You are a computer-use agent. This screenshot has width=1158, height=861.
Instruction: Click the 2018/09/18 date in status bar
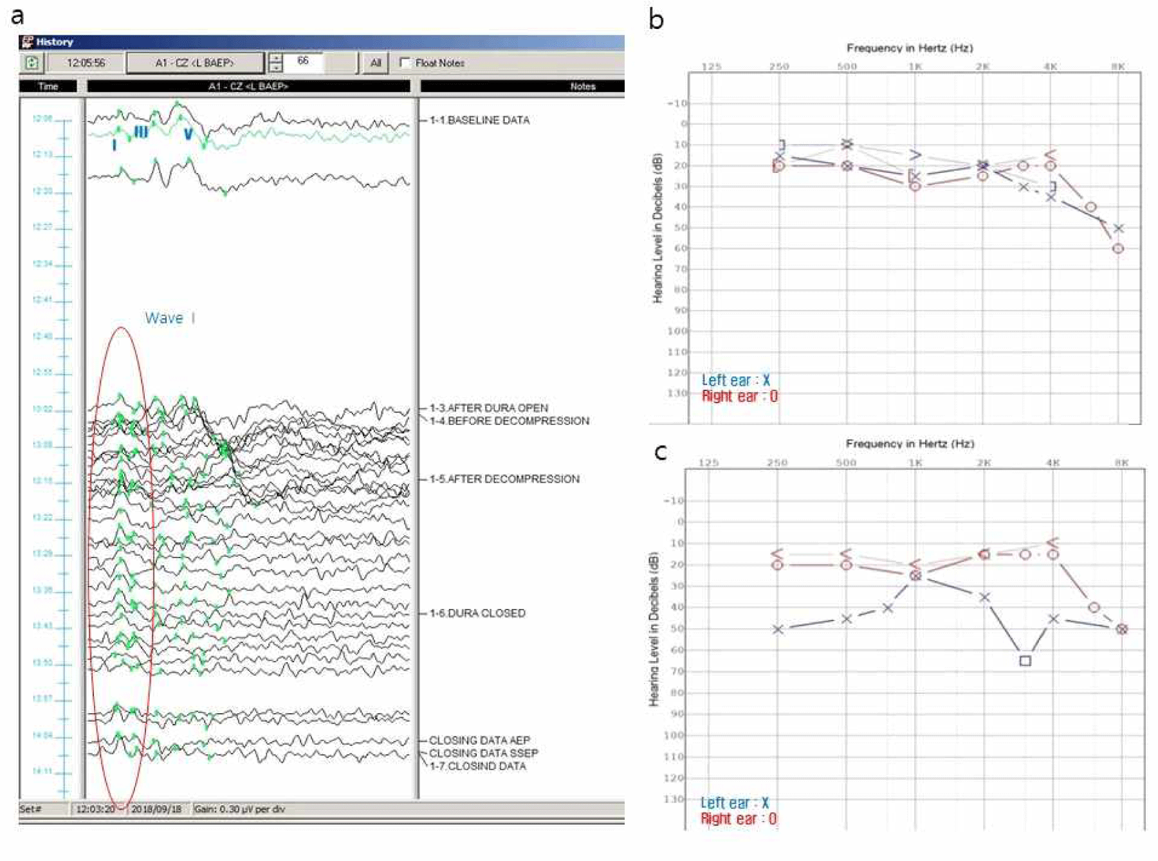coord(156,809)
